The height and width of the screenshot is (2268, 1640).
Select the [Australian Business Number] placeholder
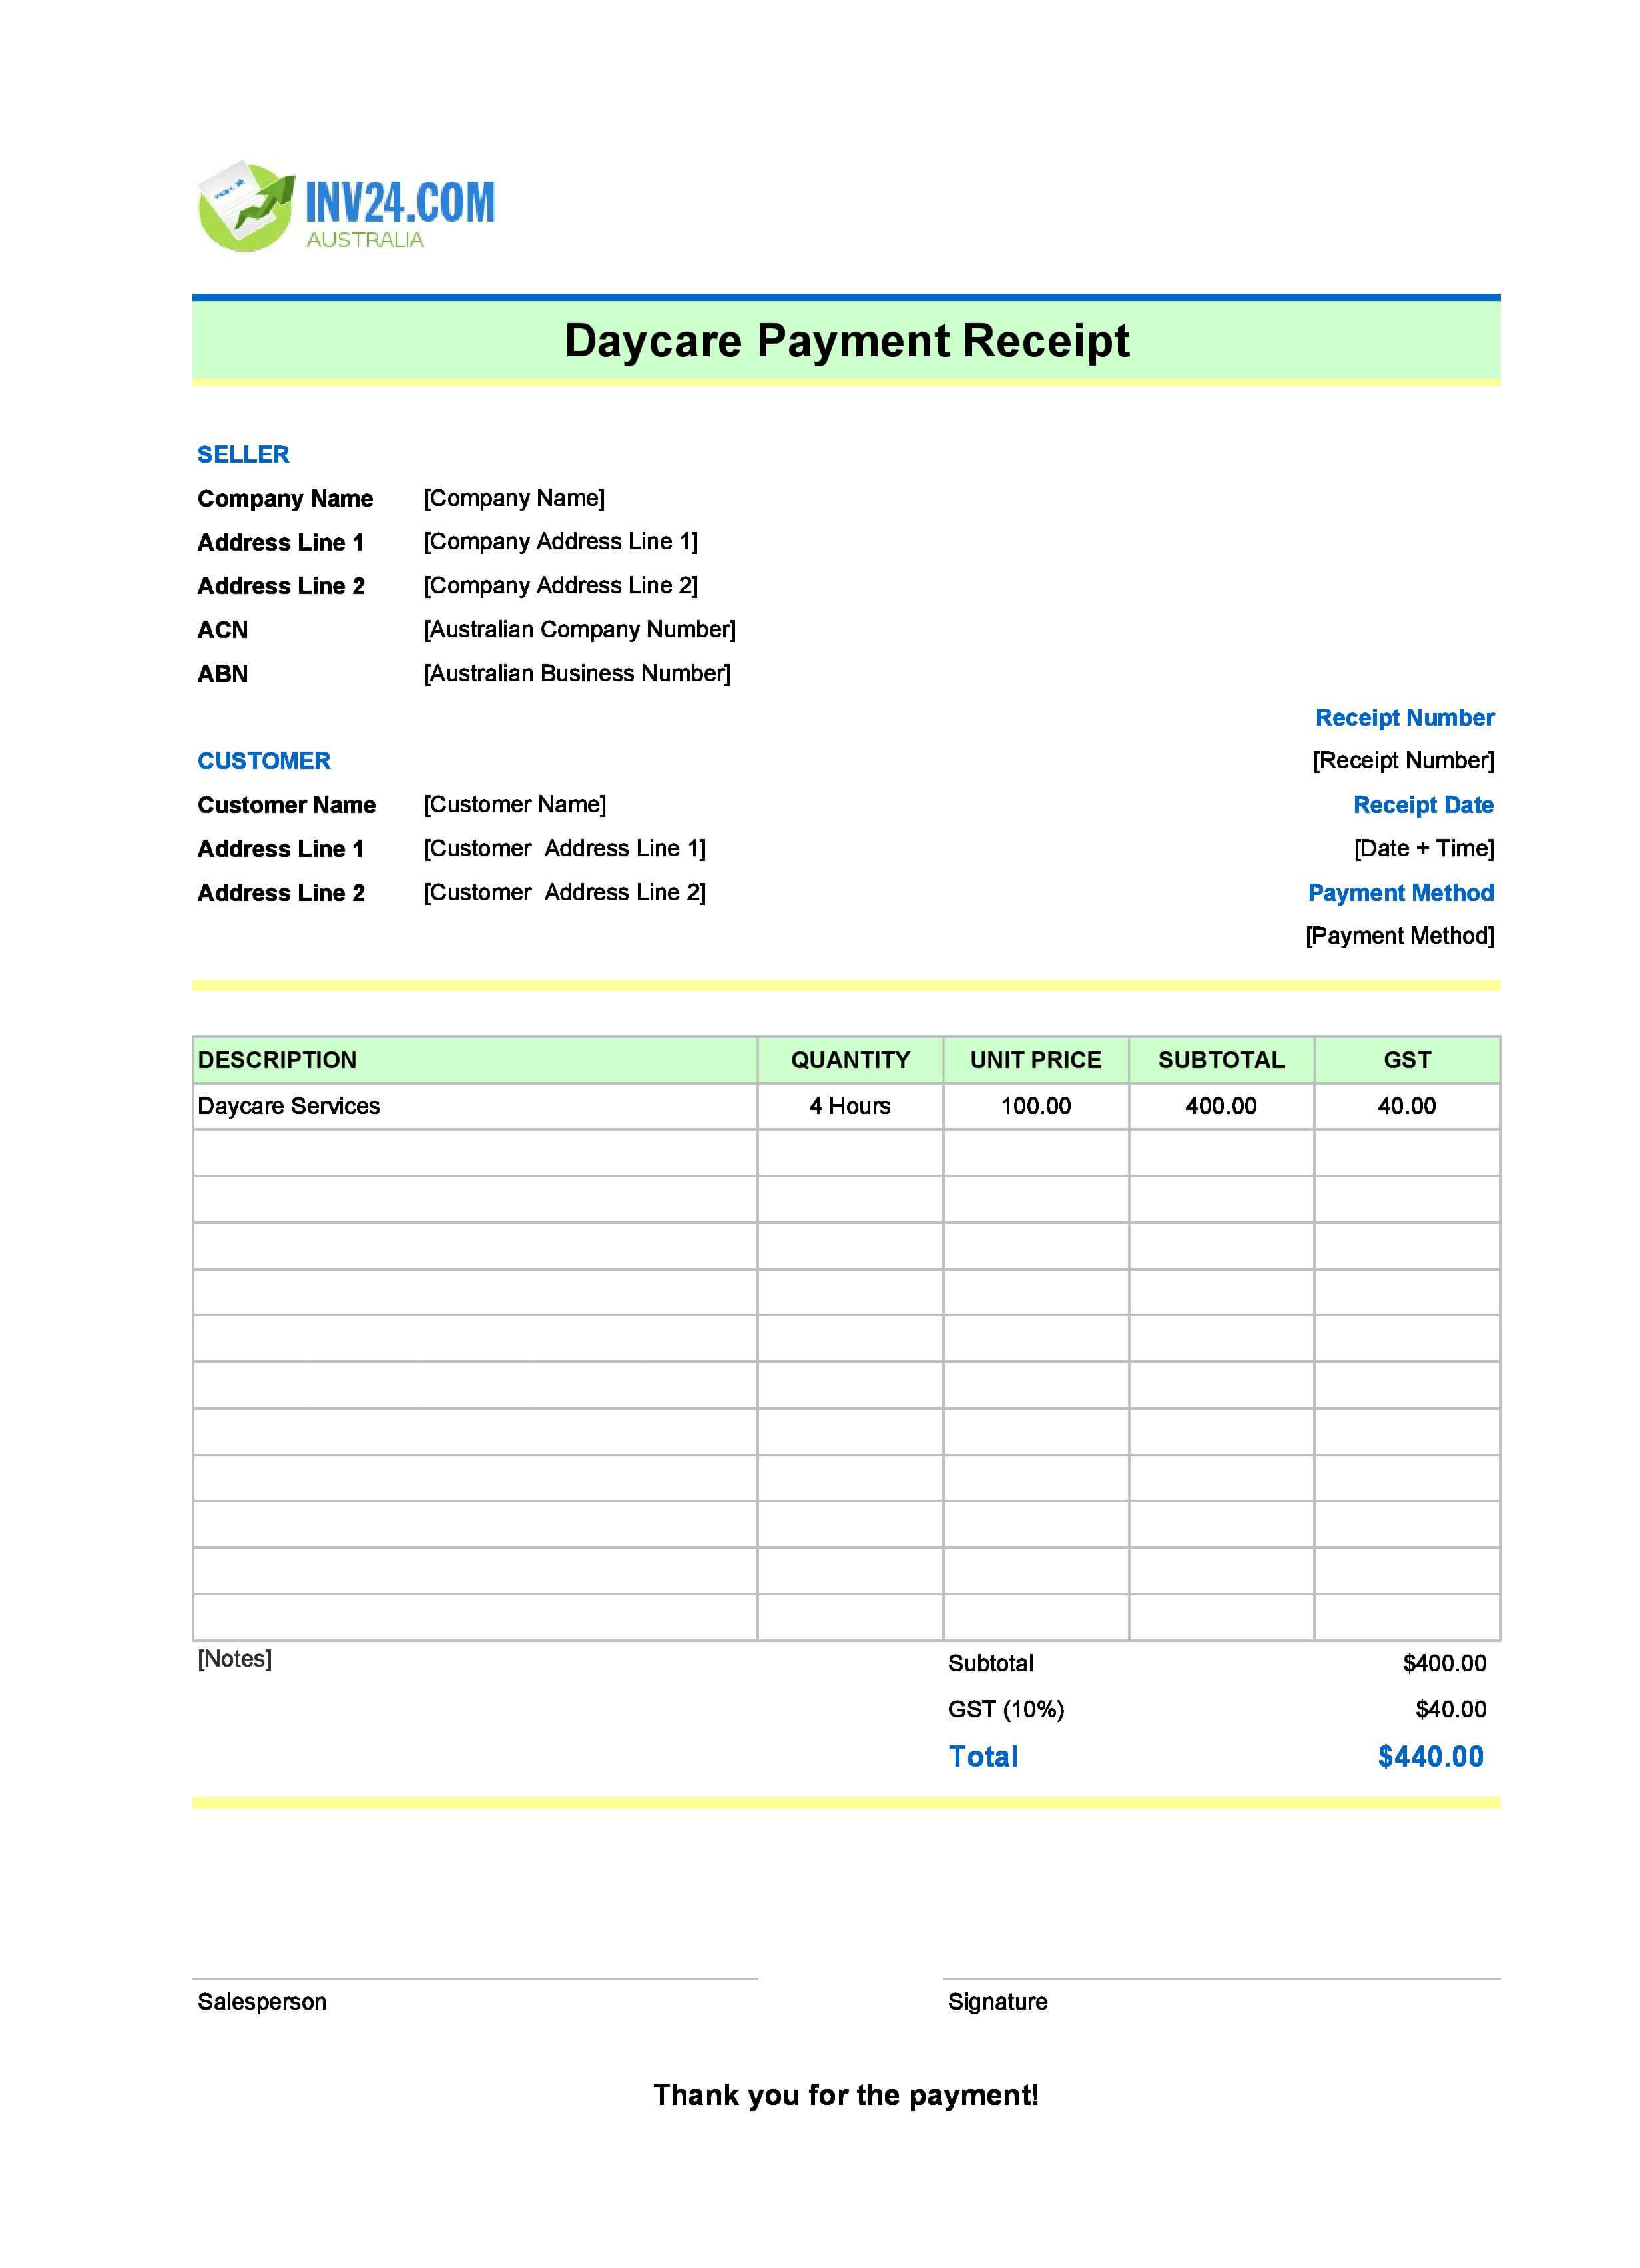tap(577, 674)
